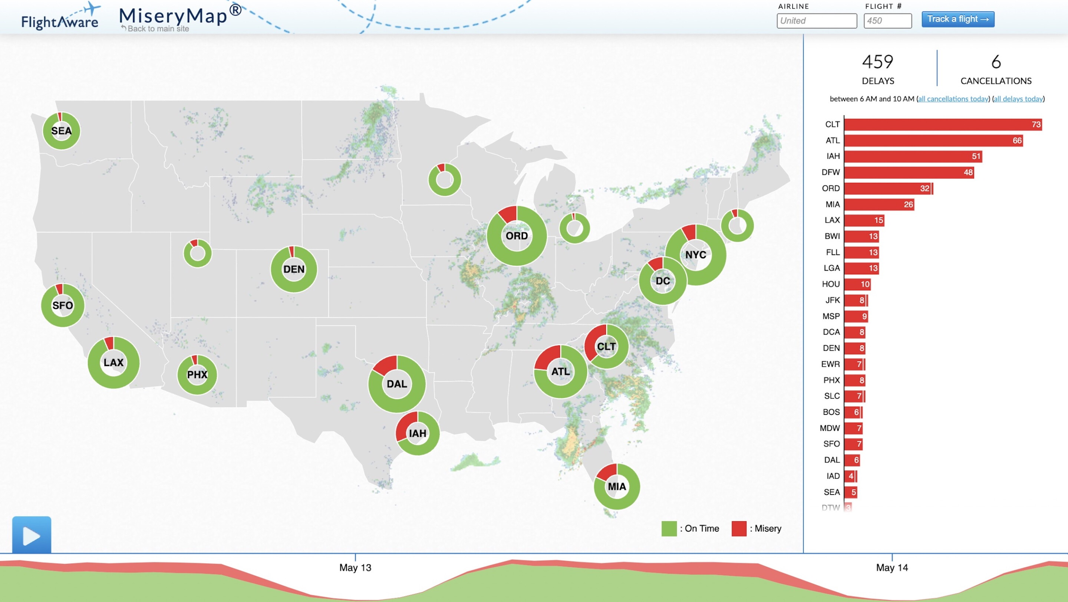Image resolution: width=1068 pixels, height=602 pixels.
Task: Click the unlabeled donut in Michigan
Action: click(575, 228)
